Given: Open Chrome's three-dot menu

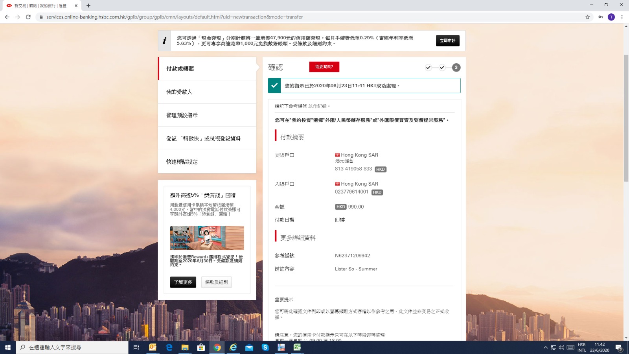Looking at the screenshot, I should click(622, 17).
